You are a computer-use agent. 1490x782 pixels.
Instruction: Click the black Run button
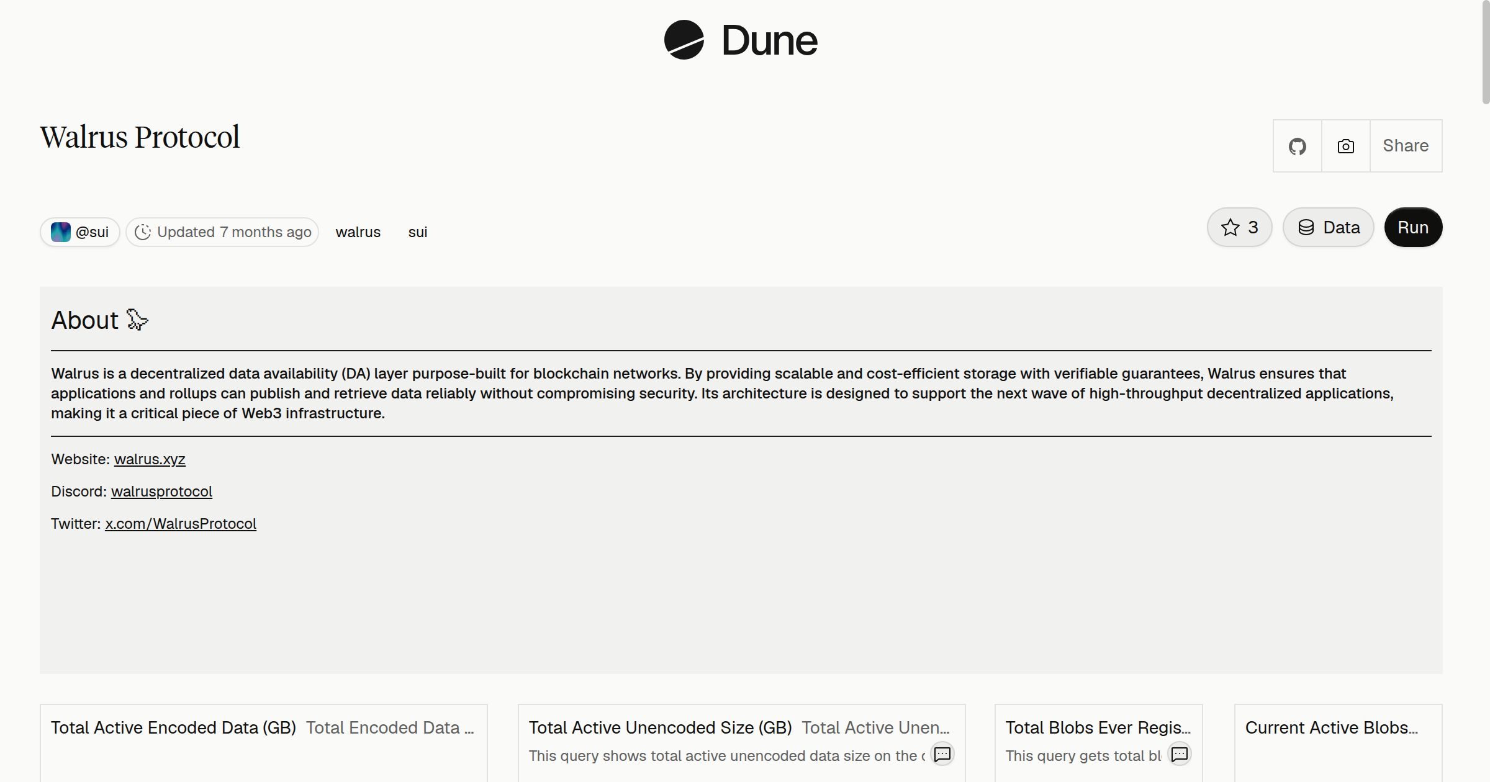coord(1413,227)
